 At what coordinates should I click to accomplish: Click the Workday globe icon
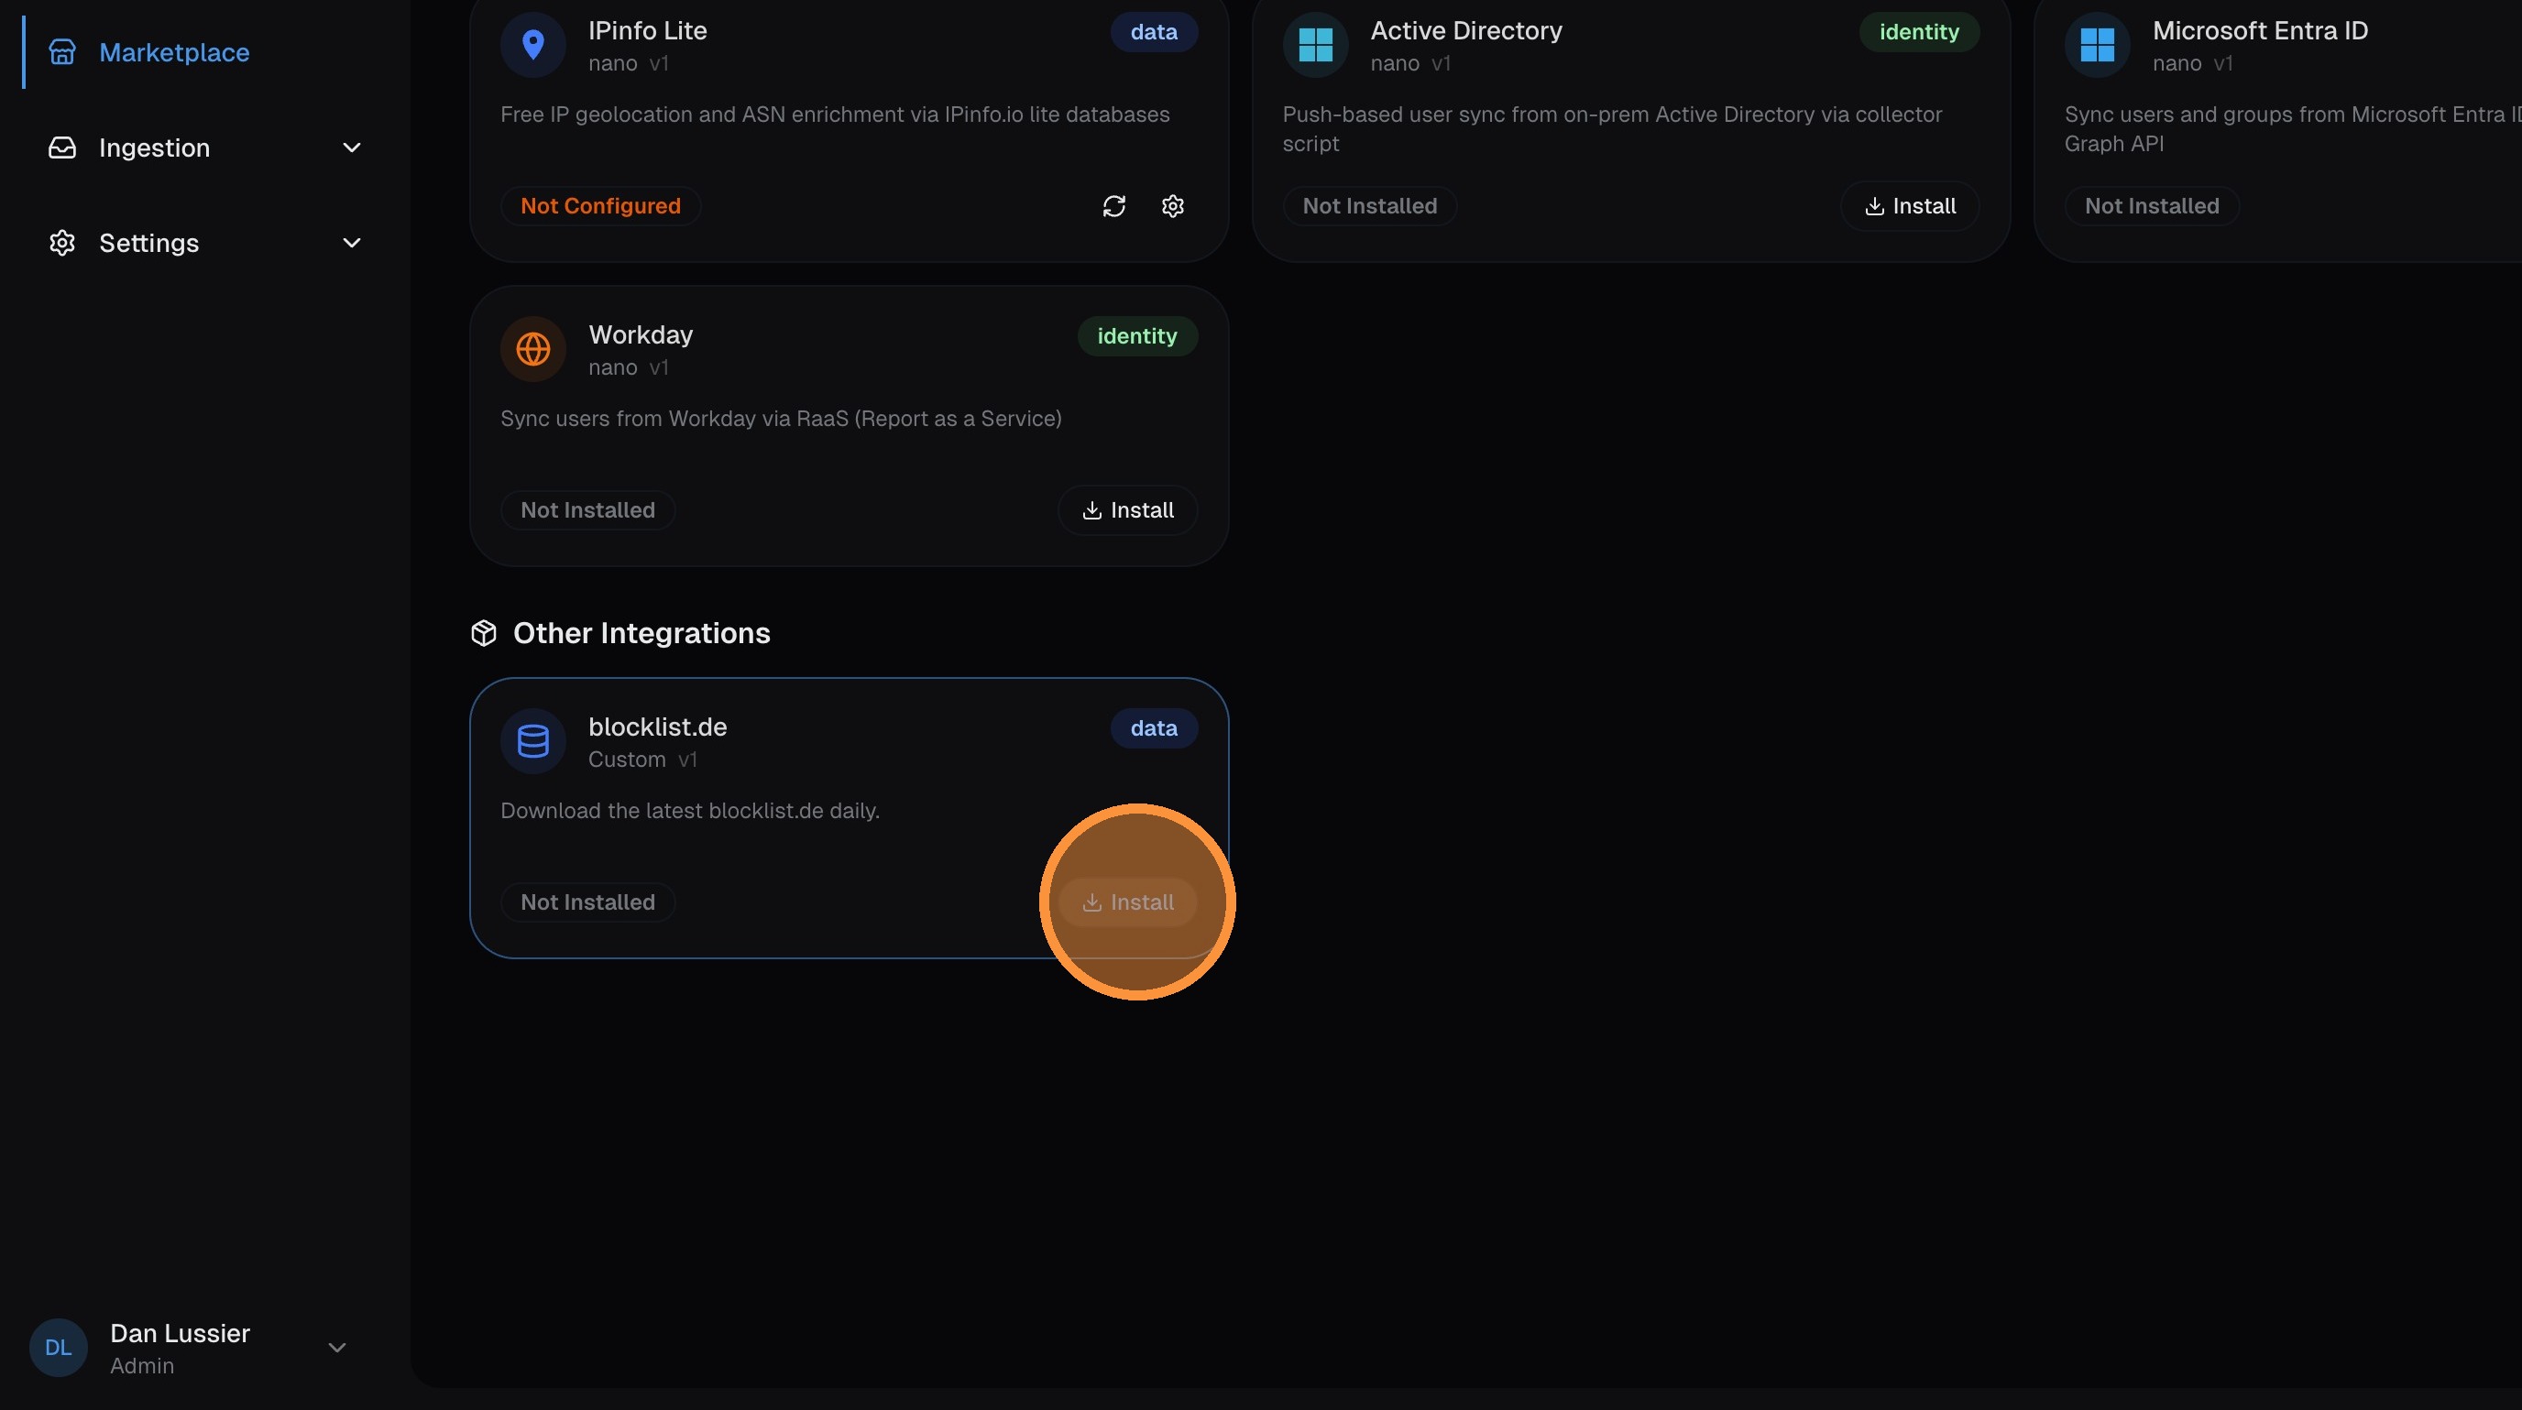pos(532,349)
